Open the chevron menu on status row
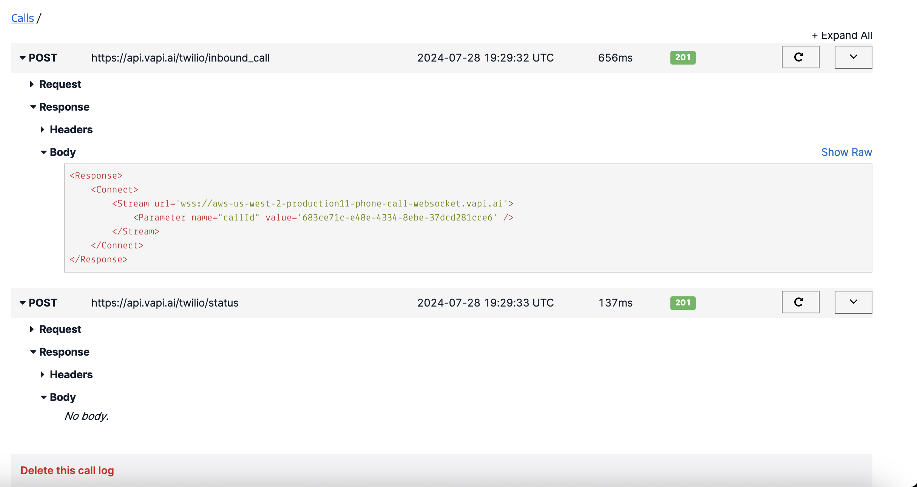The height and width of the screenshot is (487, 917). pos(853,302)
